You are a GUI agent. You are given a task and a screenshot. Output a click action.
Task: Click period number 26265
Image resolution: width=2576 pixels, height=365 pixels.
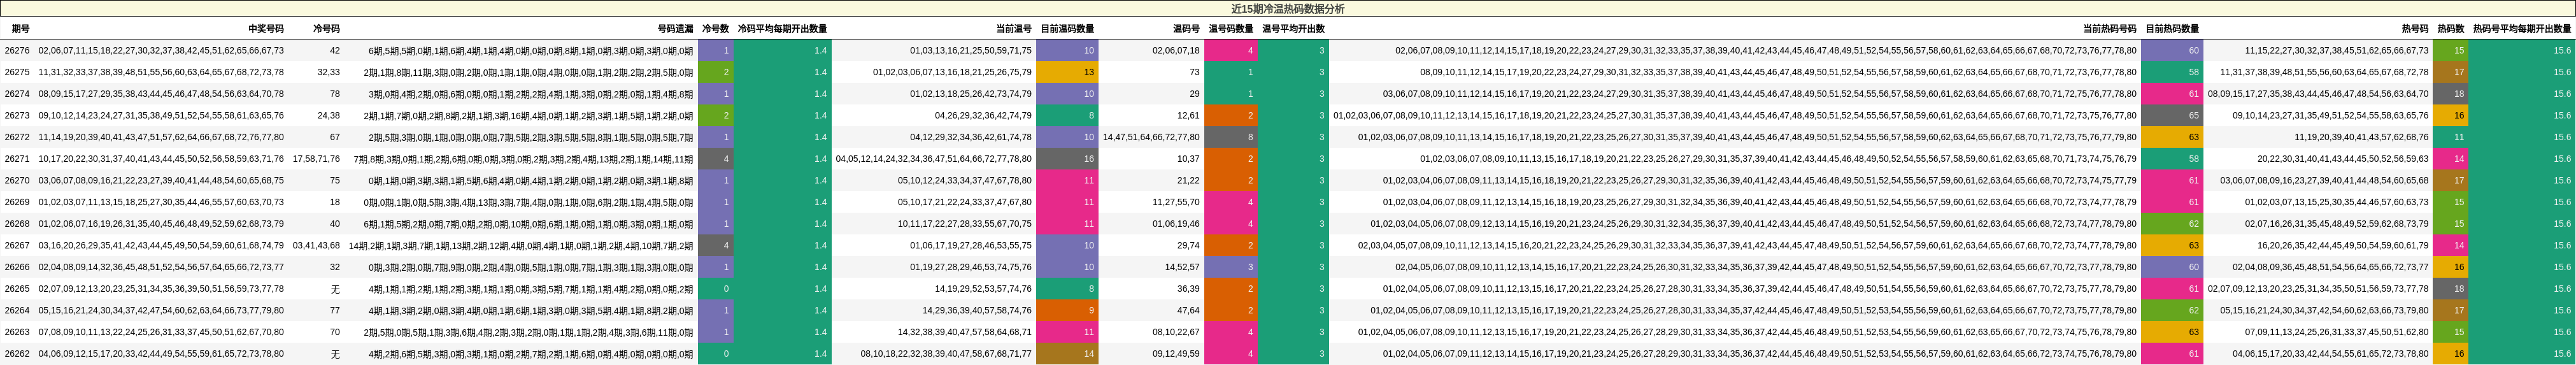pyautogui.click(x=17, y=289)
